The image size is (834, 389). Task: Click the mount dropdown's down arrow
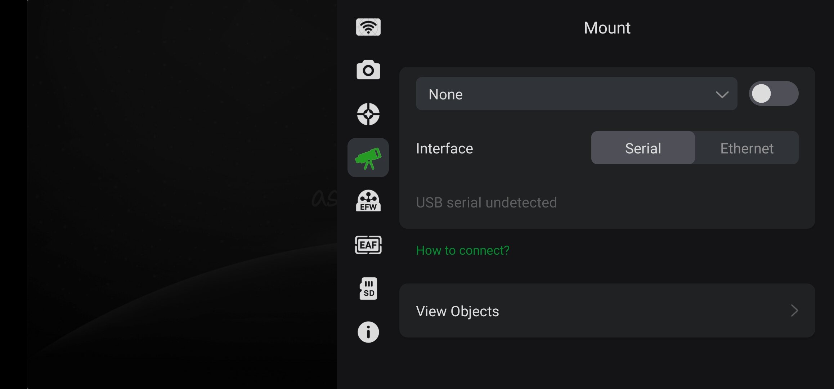(x=722, y=94)
